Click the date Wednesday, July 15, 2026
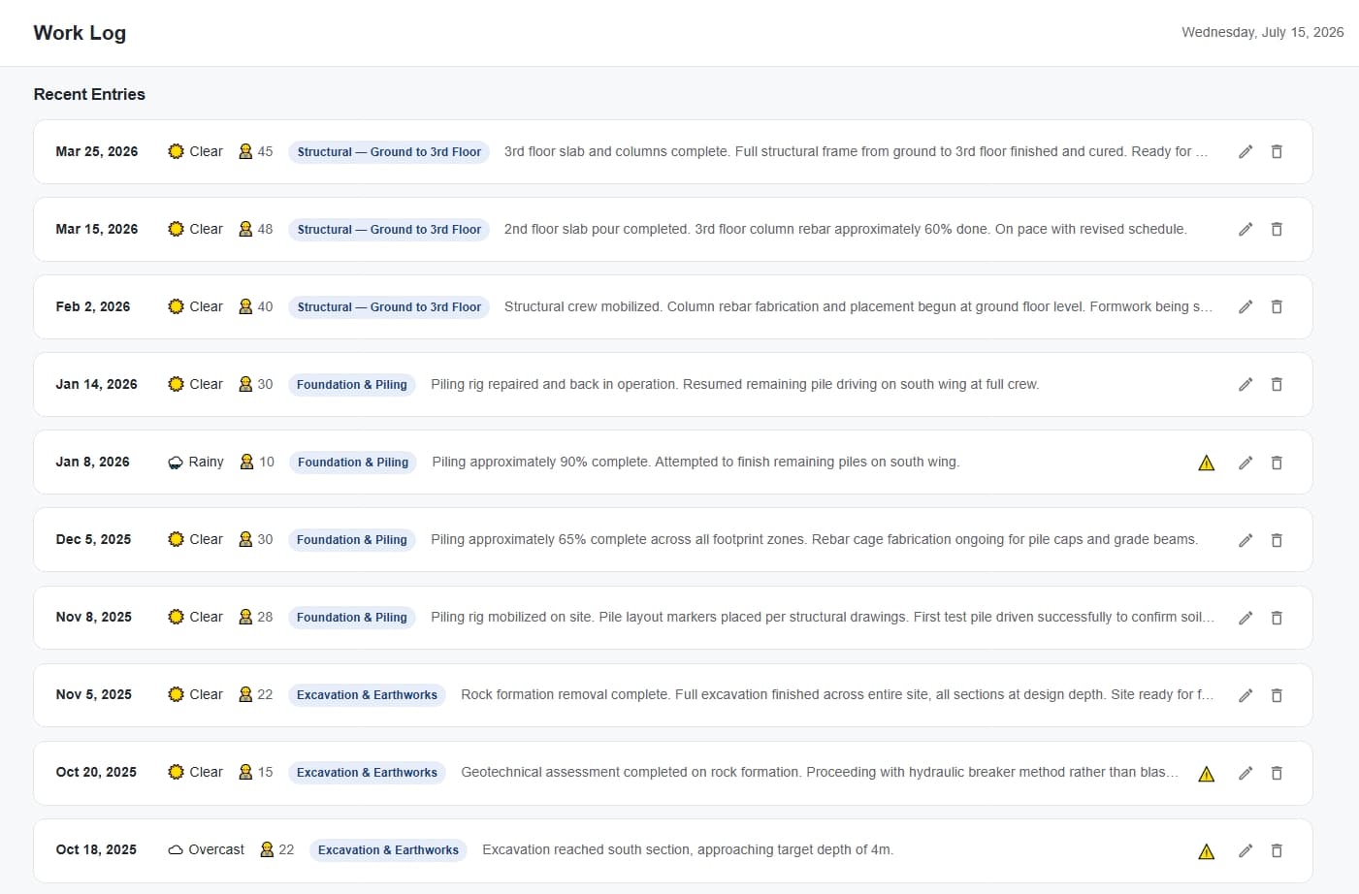Screen dimensions: 1359x894 [1262, 32]
